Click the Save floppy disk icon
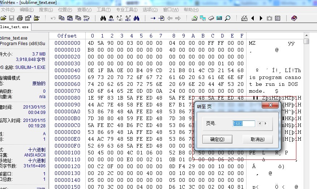The width and height of the screenshot is (317, 189). (12, 18)
